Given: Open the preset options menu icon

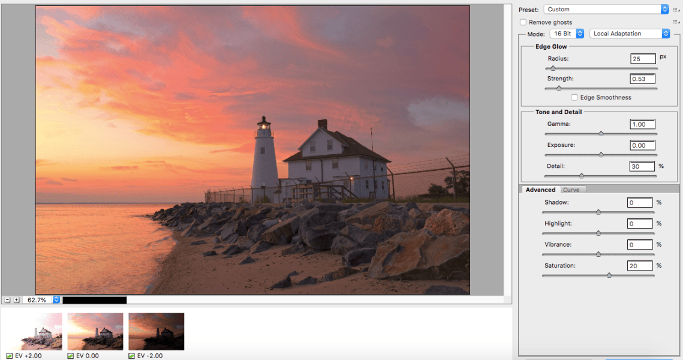Looking at the screenshot, I should pyautogui.click(x=676, y=10).
